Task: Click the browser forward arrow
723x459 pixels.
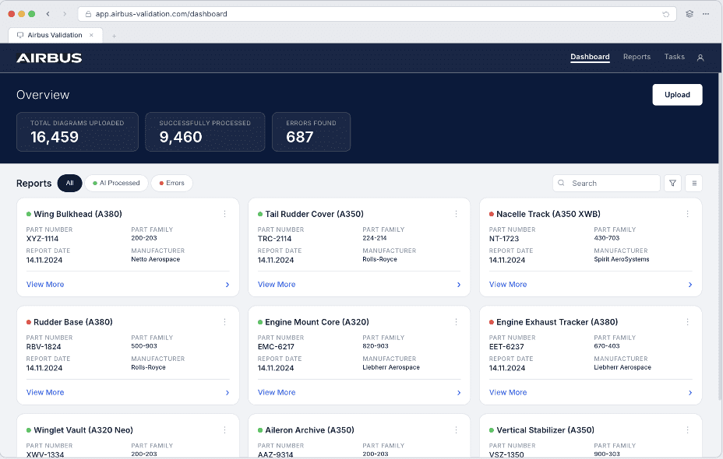Action: [65, 14]
